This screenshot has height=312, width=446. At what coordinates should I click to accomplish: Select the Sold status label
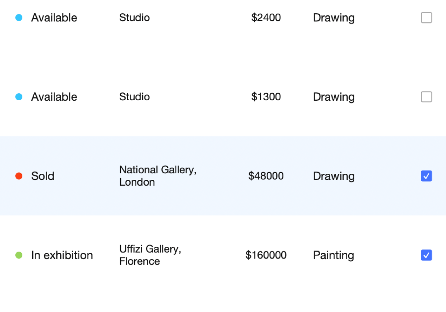tap(43, 176)
